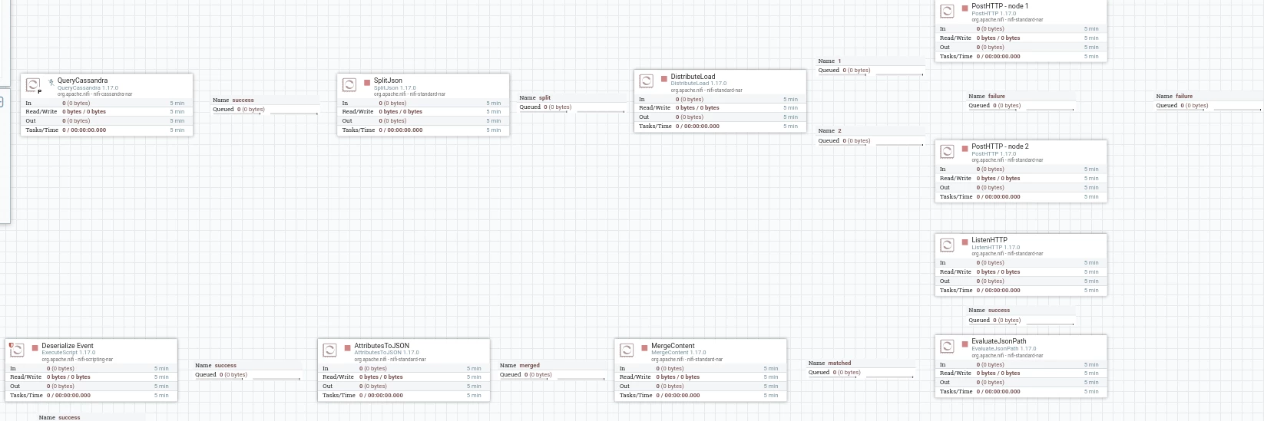Screen dimensions: 1264x421
Task: Click the 'failure' label between the PostHTTP nodes
Action: click(x=997, y=97)
